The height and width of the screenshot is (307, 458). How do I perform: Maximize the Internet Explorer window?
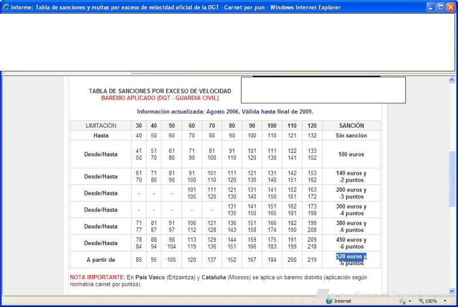click(441, 7)
